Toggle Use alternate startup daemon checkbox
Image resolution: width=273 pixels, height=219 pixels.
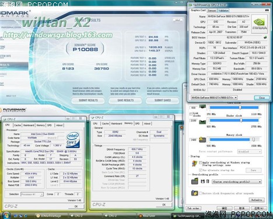201,170
